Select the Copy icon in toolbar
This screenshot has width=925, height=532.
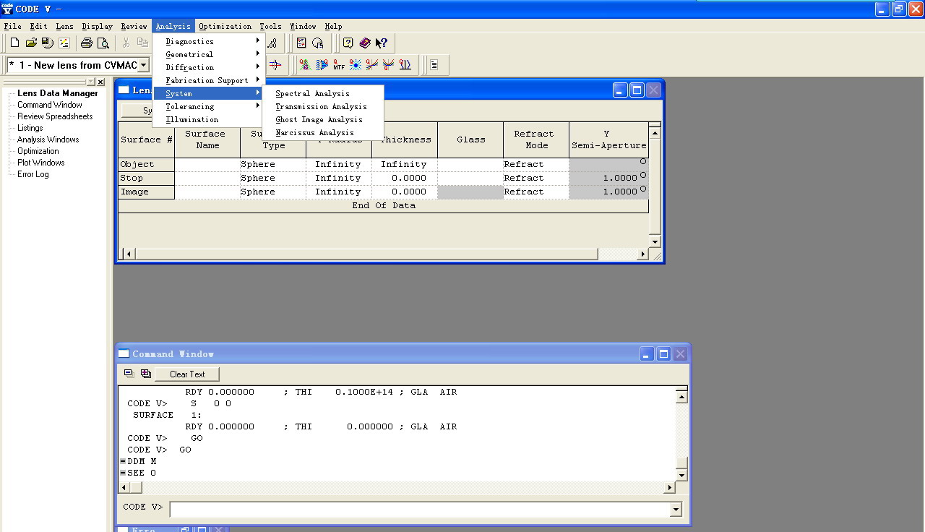point(142,43)
